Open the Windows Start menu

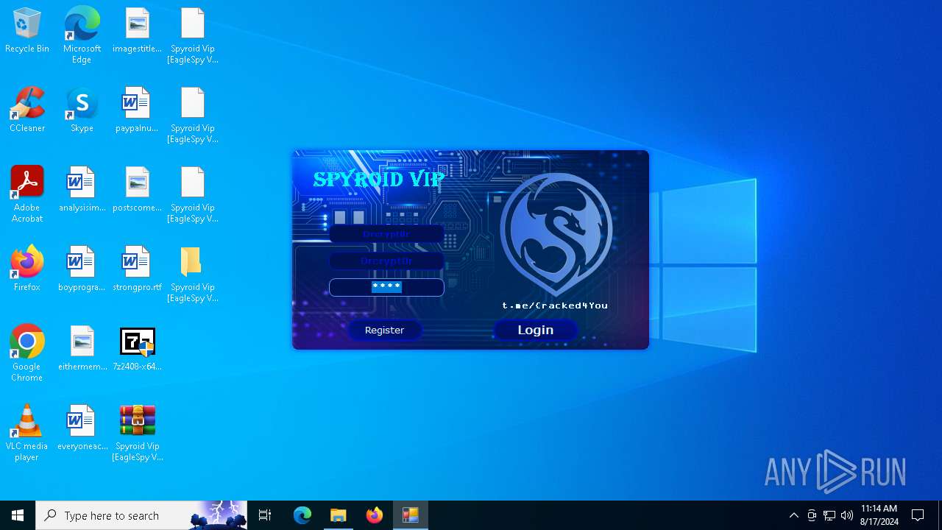point(18,515)
